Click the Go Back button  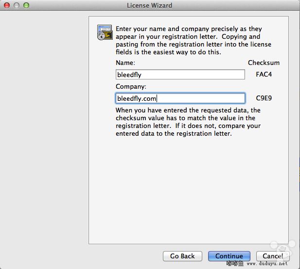click(182, 256)
